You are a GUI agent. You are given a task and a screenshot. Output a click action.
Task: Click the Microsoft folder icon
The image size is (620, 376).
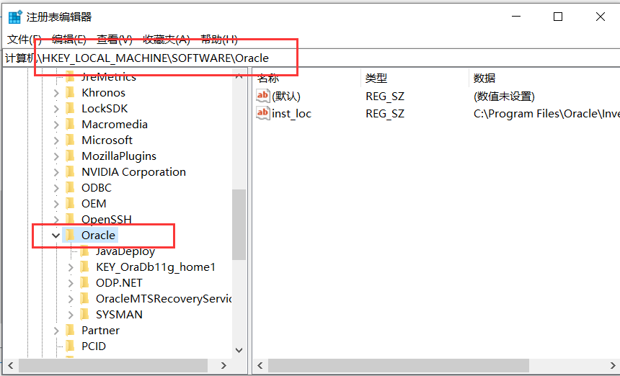point(70,140)
